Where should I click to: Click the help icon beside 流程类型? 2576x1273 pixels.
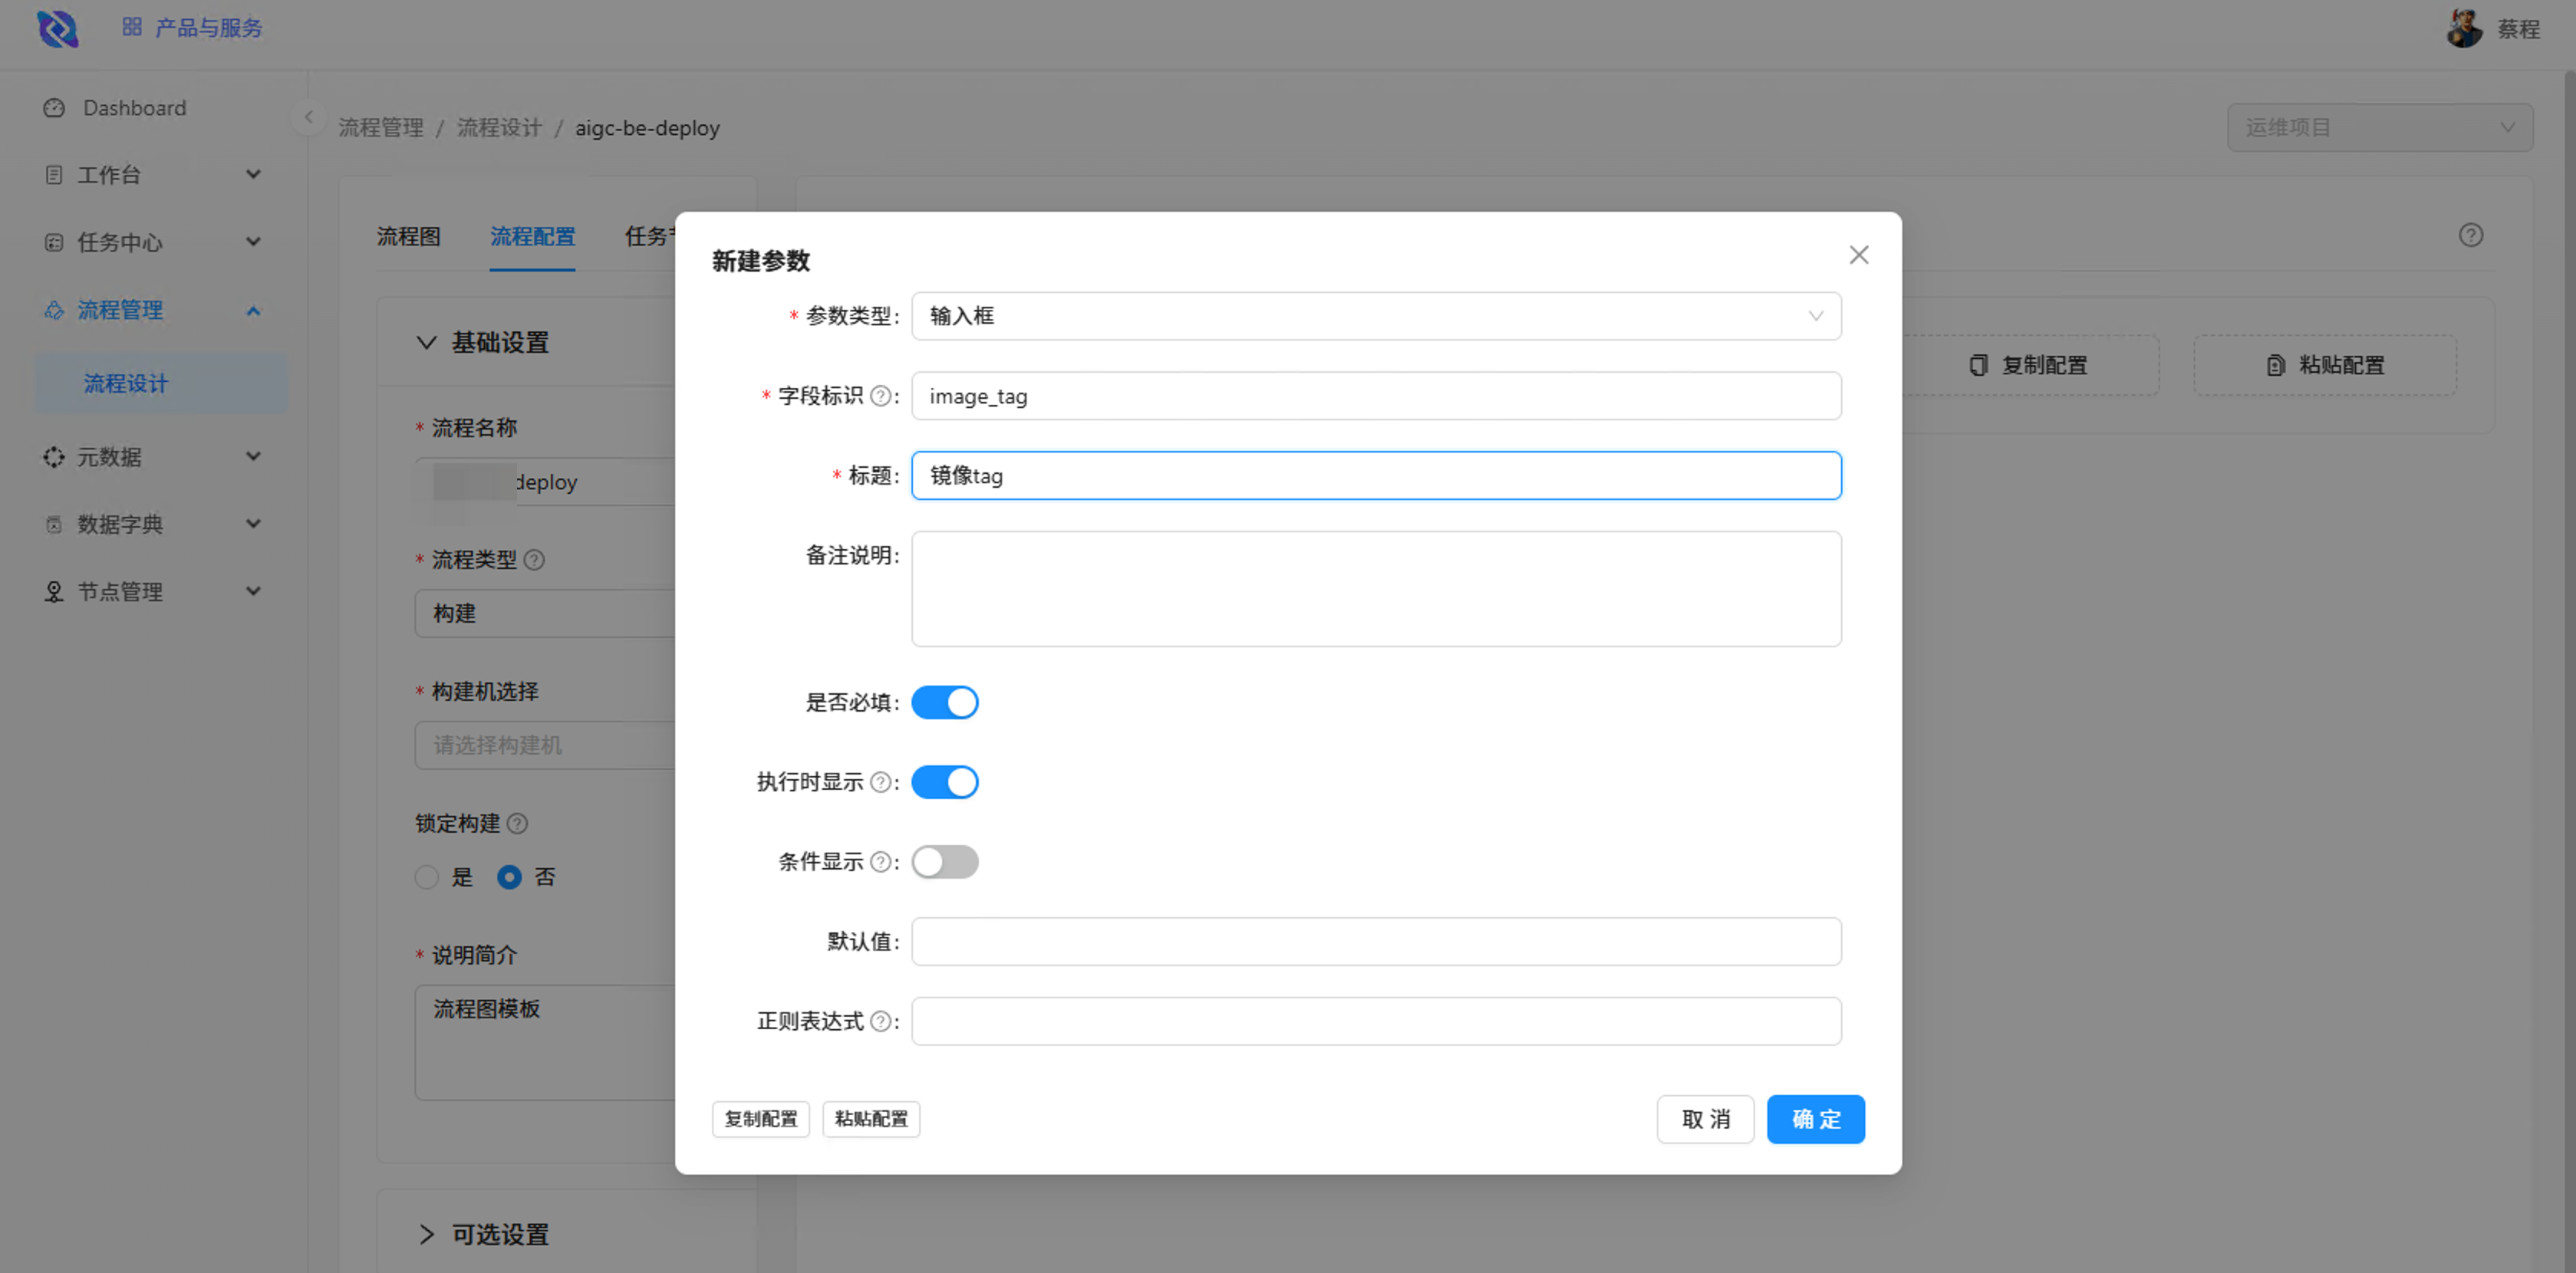[534, 560]
